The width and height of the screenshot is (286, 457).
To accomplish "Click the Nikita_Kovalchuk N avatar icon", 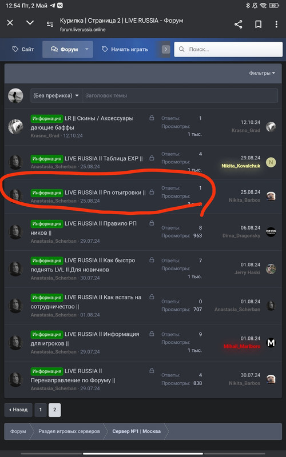I will coord(271,162).
